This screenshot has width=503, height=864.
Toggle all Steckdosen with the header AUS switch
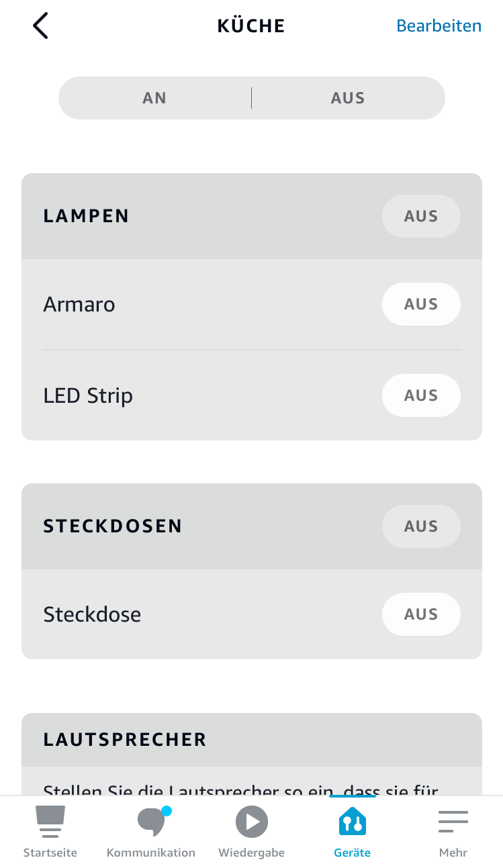pos(421,526)
